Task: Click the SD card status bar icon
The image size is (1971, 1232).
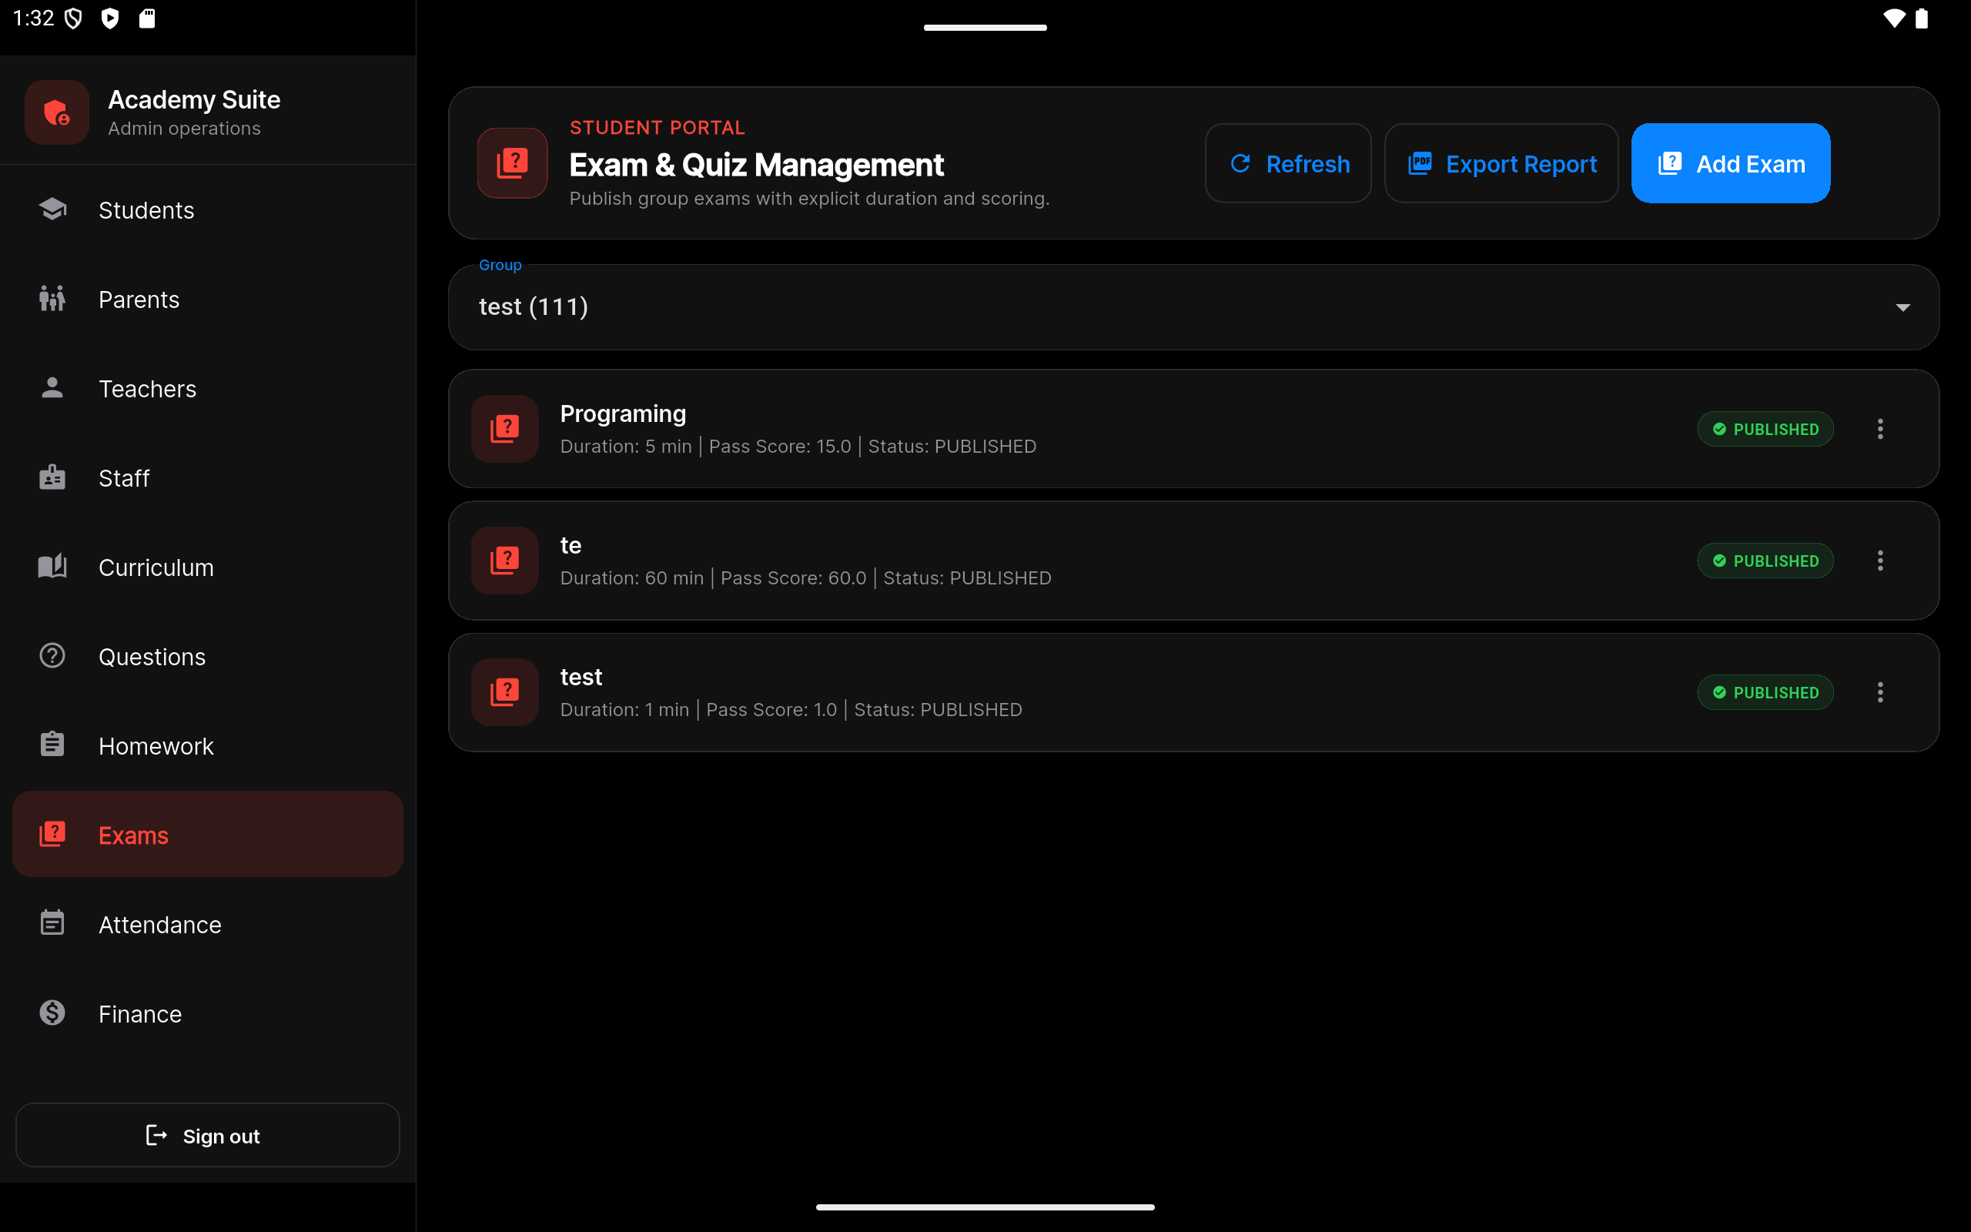Action: click(x=146, y=18)
